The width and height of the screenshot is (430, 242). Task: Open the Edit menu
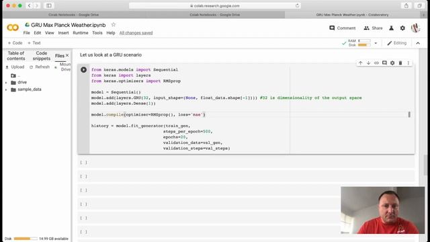(38, 33)
